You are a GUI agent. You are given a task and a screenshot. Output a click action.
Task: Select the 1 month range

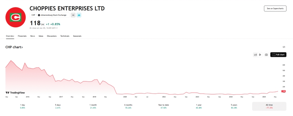(x=93, y=106)
